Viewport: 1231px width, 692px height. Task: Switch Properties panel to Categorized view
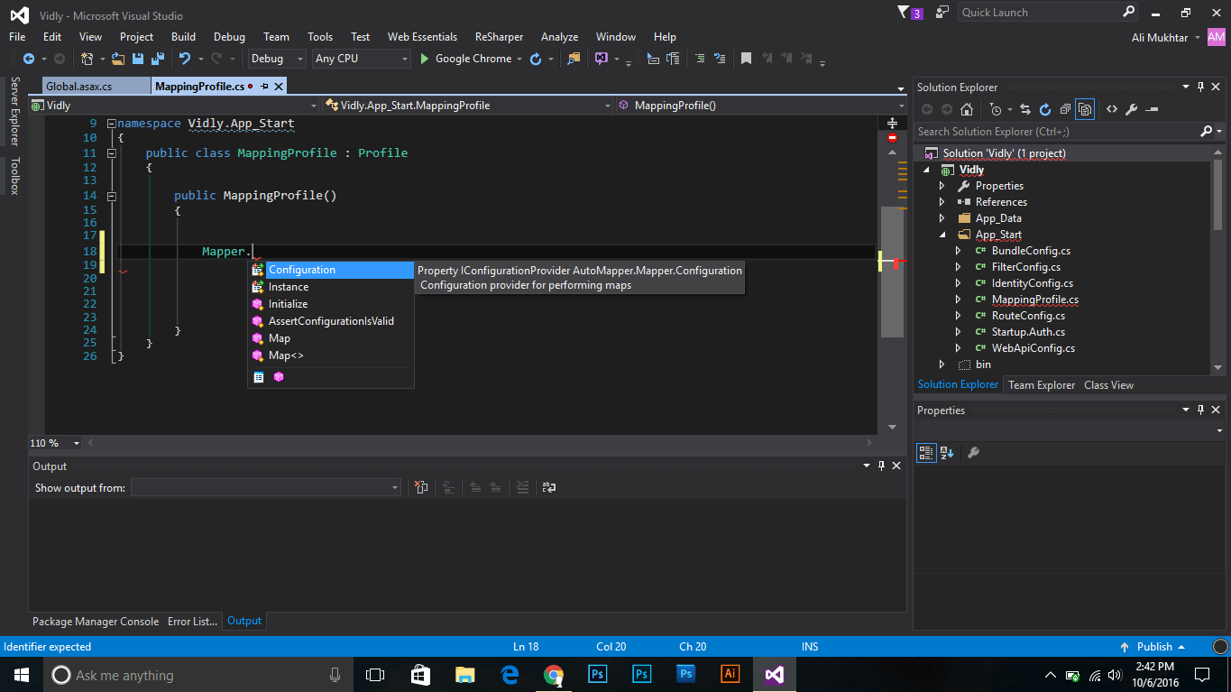[x=926, y=453]
